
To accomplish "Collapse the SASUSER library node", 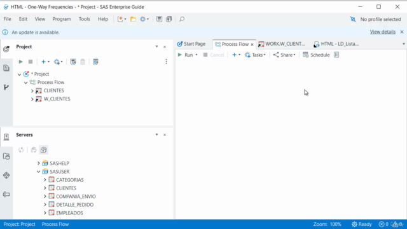I will click(38, 171).
